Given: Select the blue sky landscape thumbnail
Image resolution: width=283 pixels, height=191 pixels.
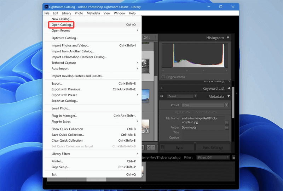Looking at the screenshot, I should (145, 96).
